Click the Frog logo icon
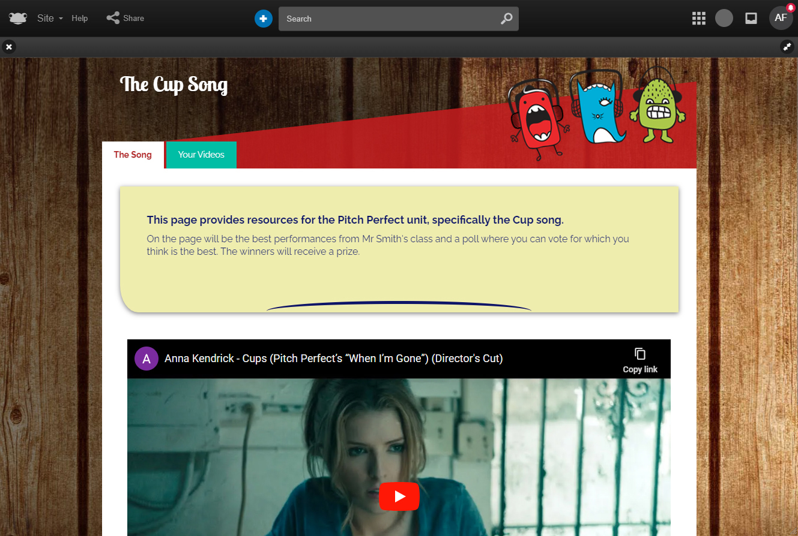 (x=18, y=18)
